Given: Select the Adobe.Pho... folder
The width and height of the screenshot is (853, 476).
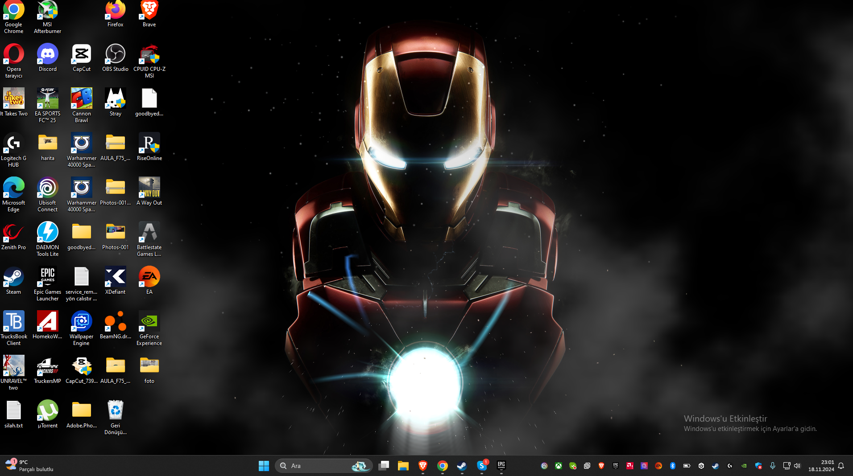Looking at the screenshot, I should 82,414.
